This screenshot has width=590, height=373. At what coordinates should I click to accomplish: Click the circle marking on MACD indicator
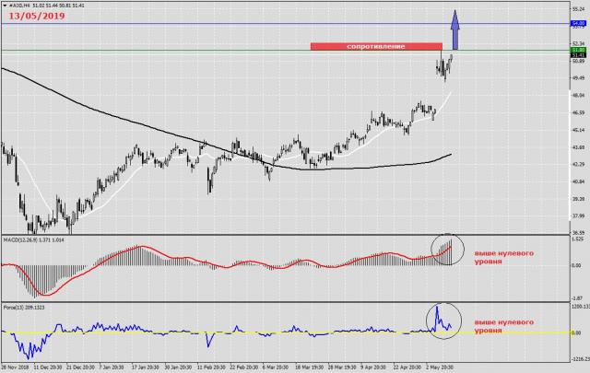click(x=445, y=250)
